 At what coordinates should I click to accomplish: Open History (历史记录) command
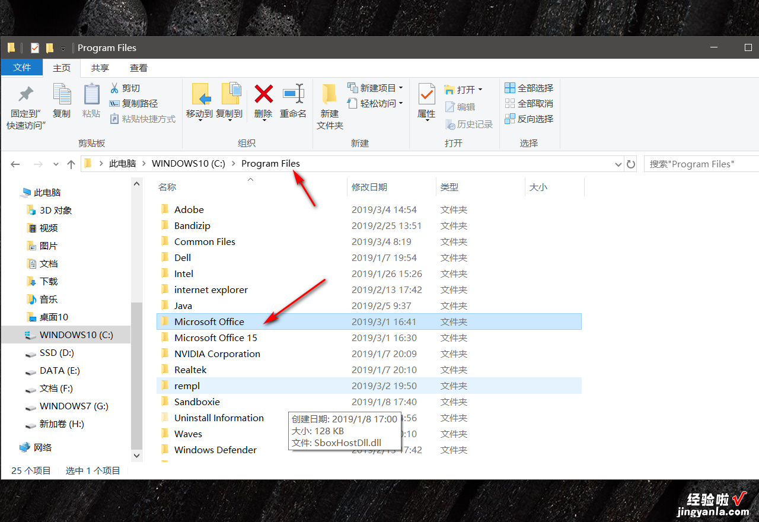[x=469, y=124]
